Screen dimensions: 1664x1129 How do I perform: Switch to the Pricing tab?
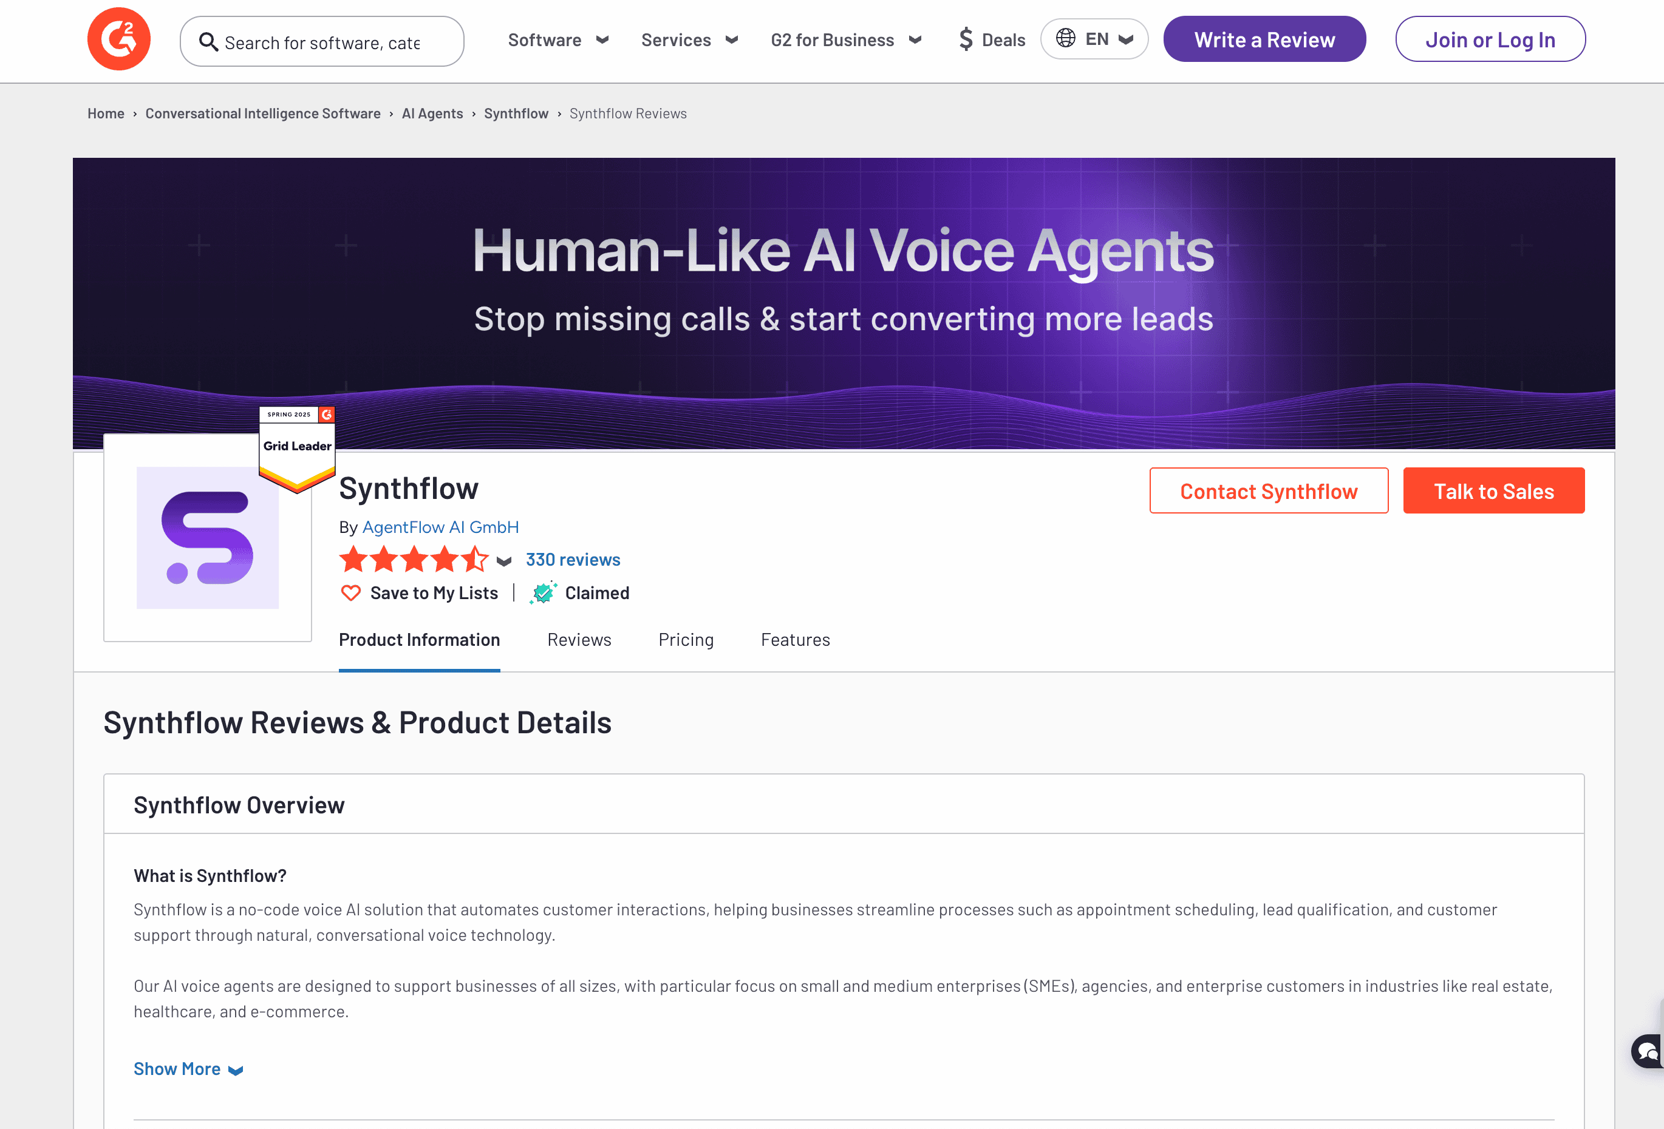tap(686, 640)
